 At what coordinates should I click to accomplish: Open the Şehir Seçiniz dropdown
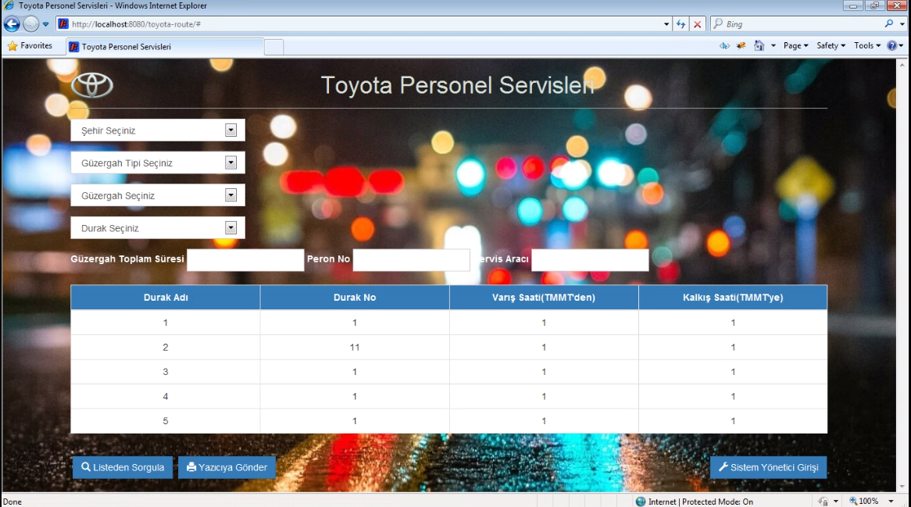(158, 130)
